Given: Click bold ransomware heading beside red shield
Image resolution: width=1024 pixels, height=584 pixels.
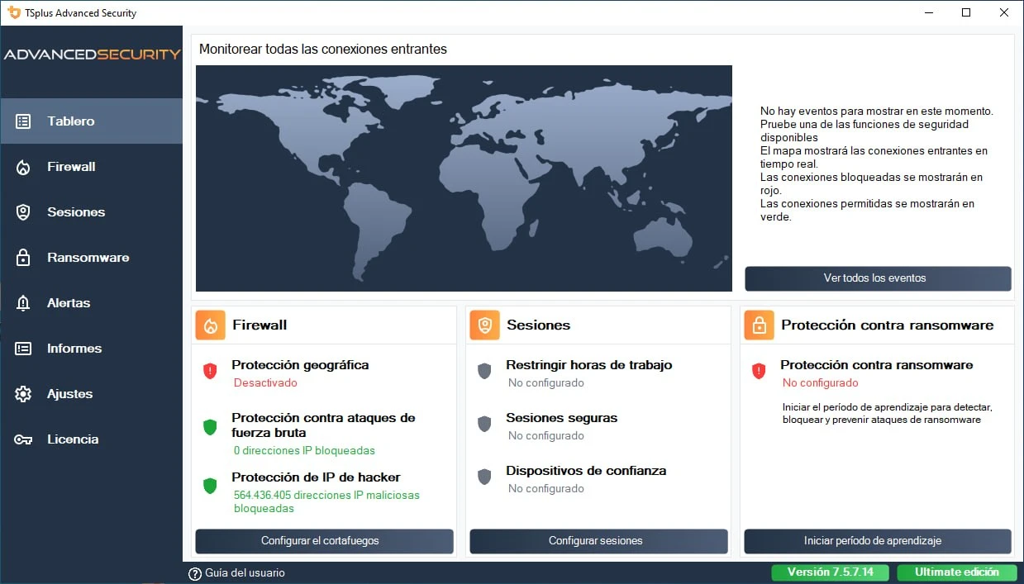Looking at the screenshot, I should click(877, 365).
